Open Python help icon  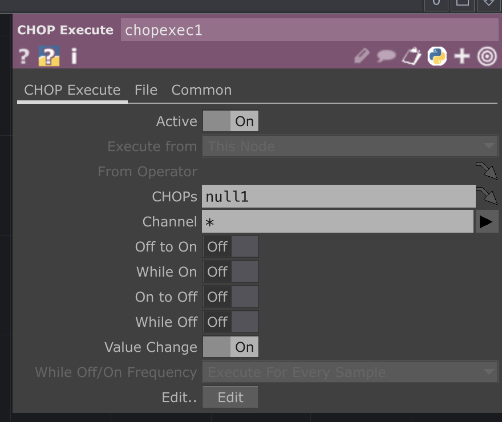48,56
